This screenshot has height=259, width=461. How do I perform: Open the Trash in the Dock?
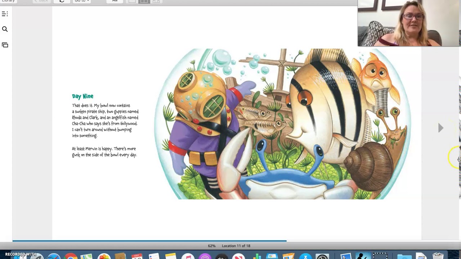click(x=438, y=256)
